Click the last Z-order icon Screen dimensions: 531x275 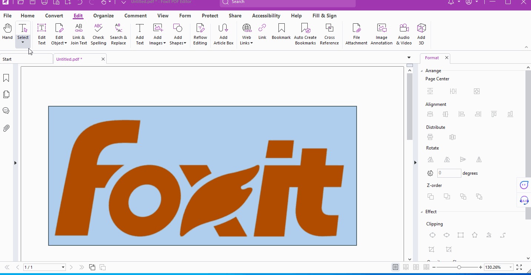pos(479,197)
